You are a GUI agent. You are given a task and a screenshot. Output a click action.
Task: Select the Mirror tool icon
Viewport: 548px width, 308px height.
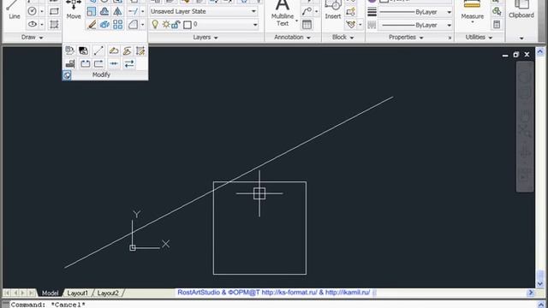point(118,11)
